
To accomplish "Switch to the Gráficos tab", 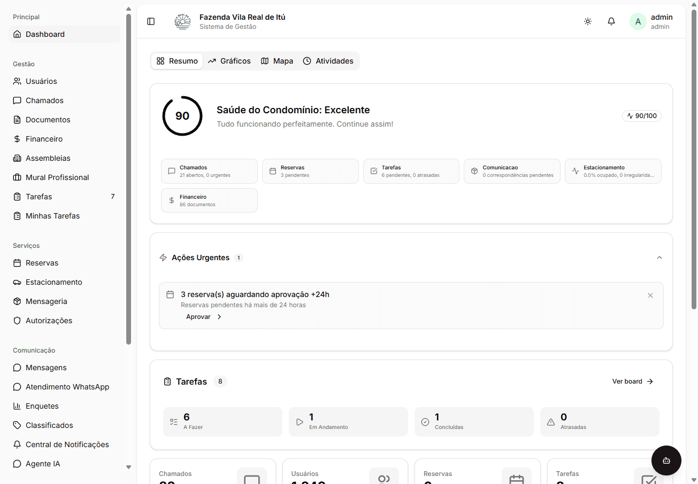I will click(x=229, y=61).
